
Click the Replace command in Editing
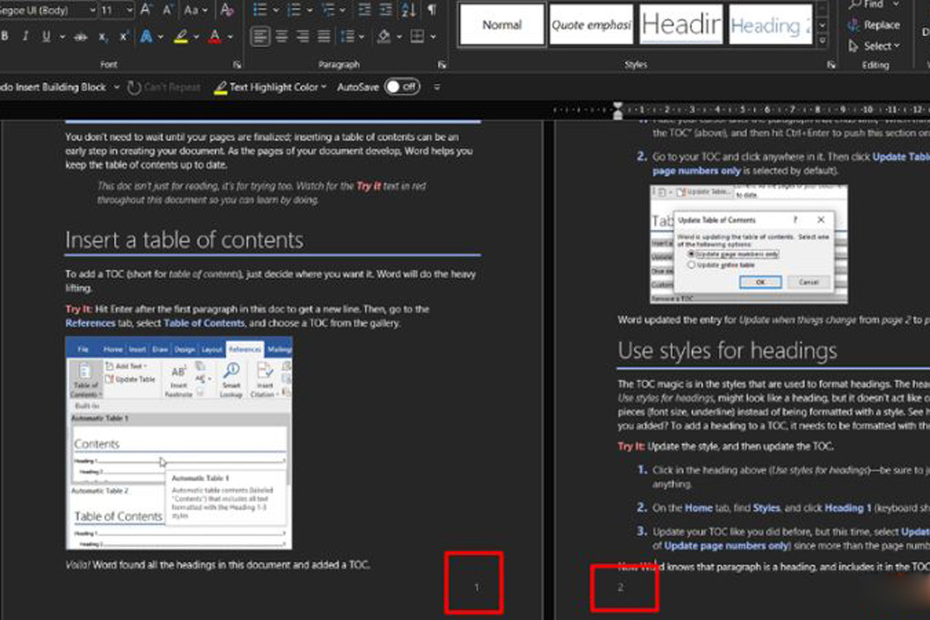click(x=874, y=25)
